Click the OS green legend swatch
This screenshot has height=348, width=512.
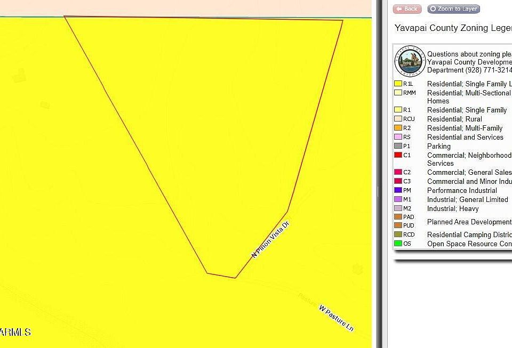(398, 244)
